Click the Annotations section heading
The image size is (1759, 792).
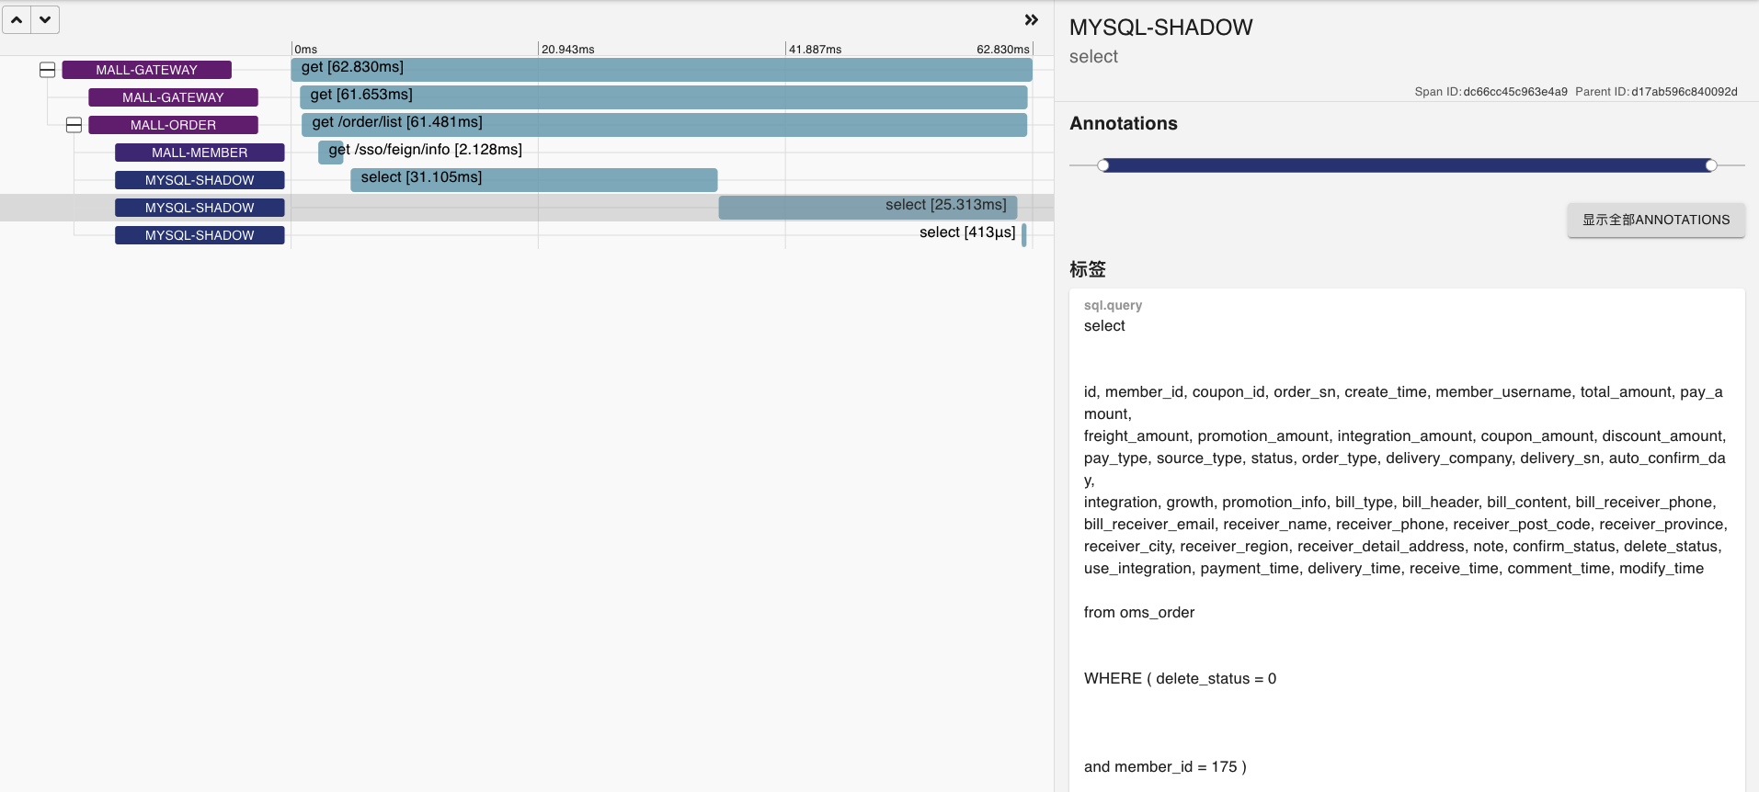pos(1124,123)
